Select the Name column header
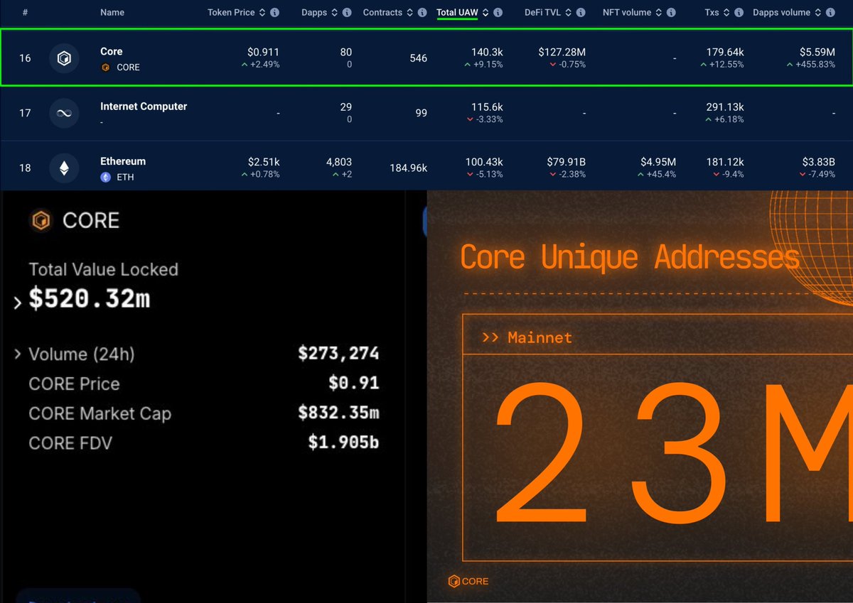853x603 pixels. 113,13
